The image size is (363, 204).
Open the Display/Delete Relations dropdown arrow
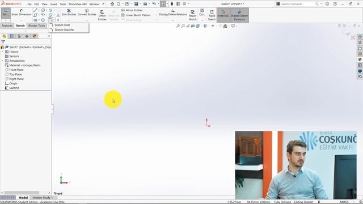(173, 20)
